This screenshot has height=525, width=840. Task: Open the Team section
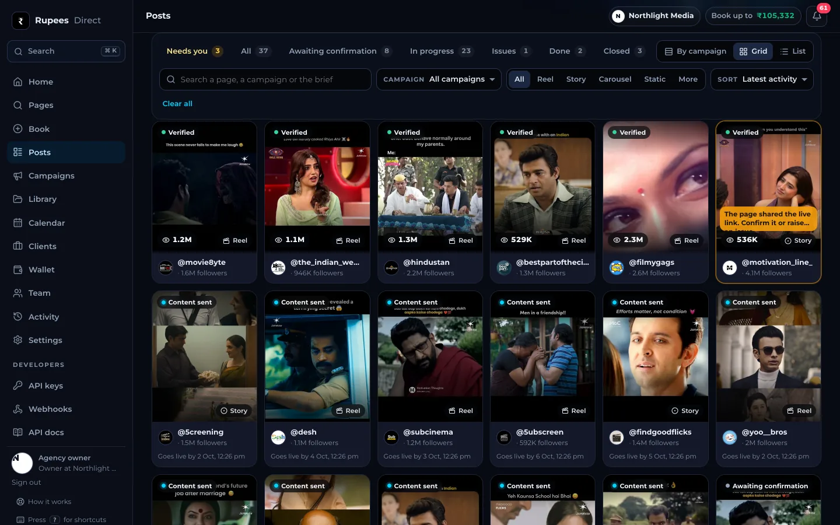[66, 293]
